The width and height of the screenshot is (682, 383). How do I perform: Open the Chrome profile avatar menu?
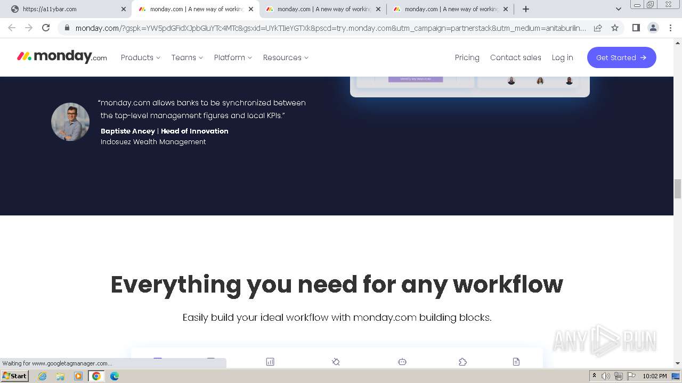point(653,28)
